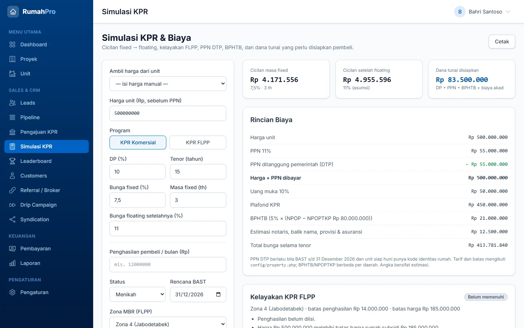Screen dimensions: 524x328
Task: Click the Leaderboard trophy icon
Action: (x=12, y=161)
